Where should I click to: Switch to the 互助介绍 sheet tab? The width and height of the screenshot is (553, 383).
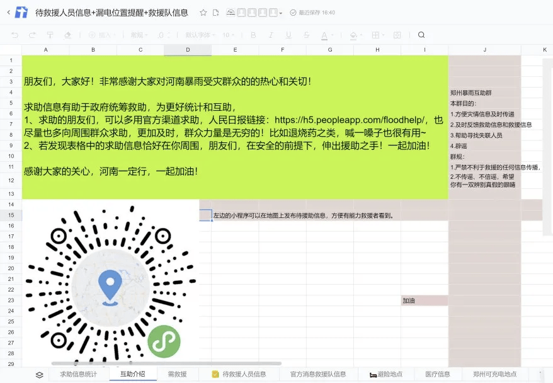[133, 374]
